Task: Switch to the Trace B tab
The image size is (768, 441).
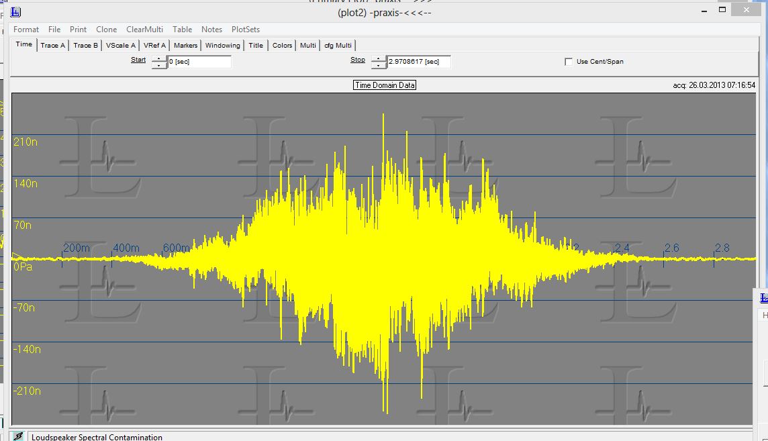Action: tap(86, 45)
